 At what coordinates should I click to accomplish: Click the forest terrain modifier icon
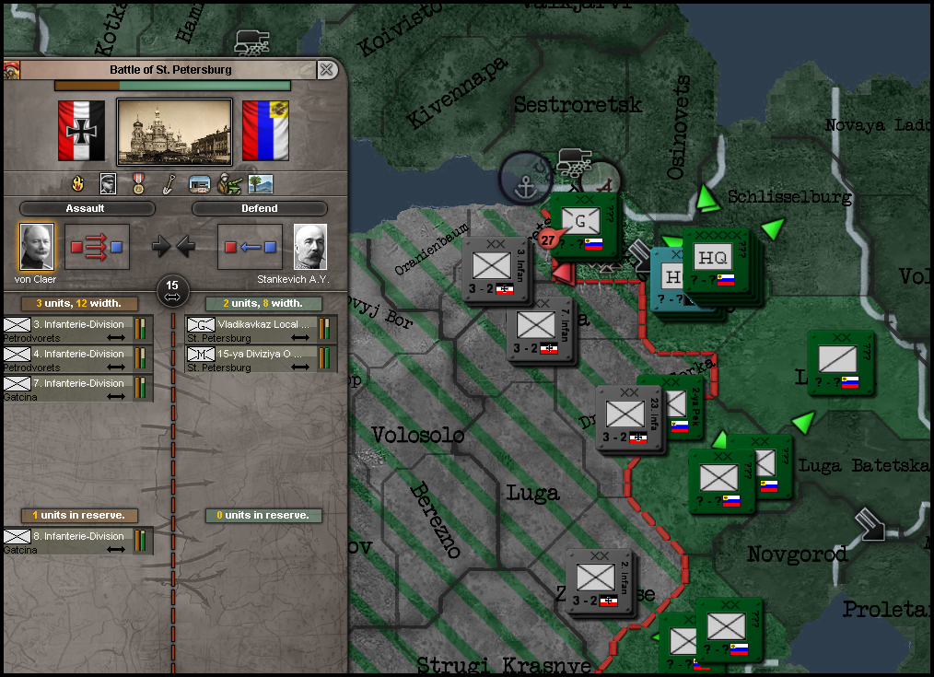tap(261, 184)
